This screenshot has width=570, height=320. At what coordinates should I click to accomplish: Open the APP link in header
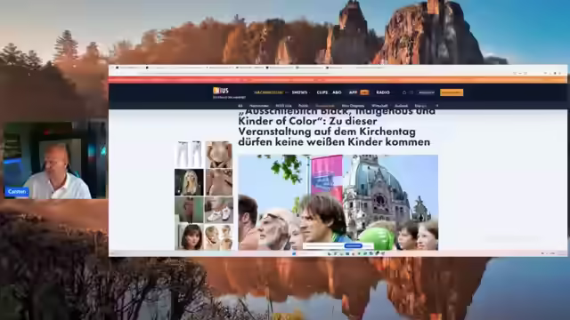(353, 92)
